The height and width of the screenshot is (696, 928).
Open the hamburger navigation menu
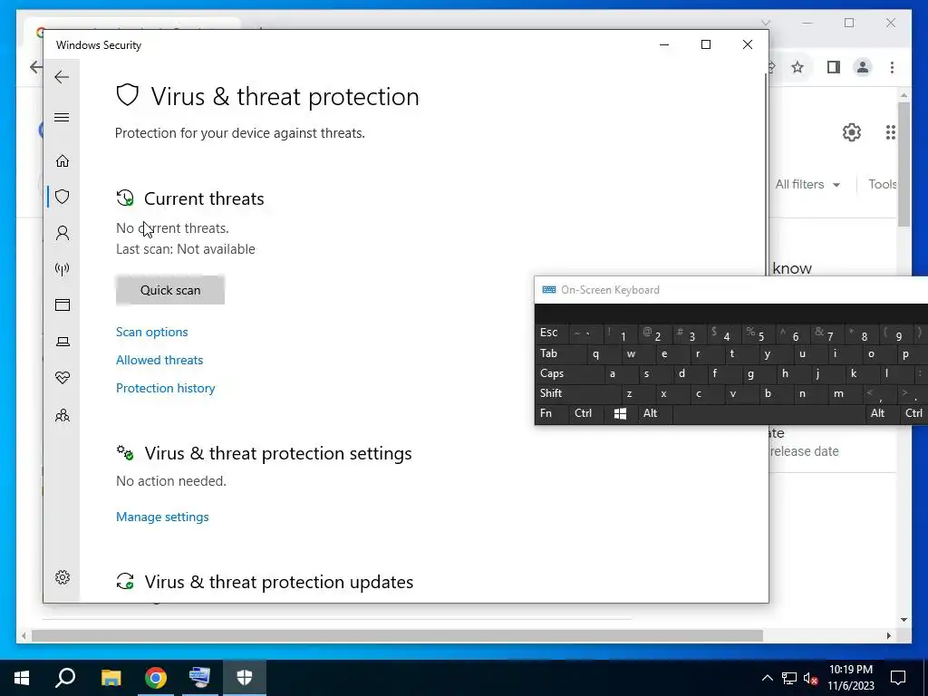[62, 117]
